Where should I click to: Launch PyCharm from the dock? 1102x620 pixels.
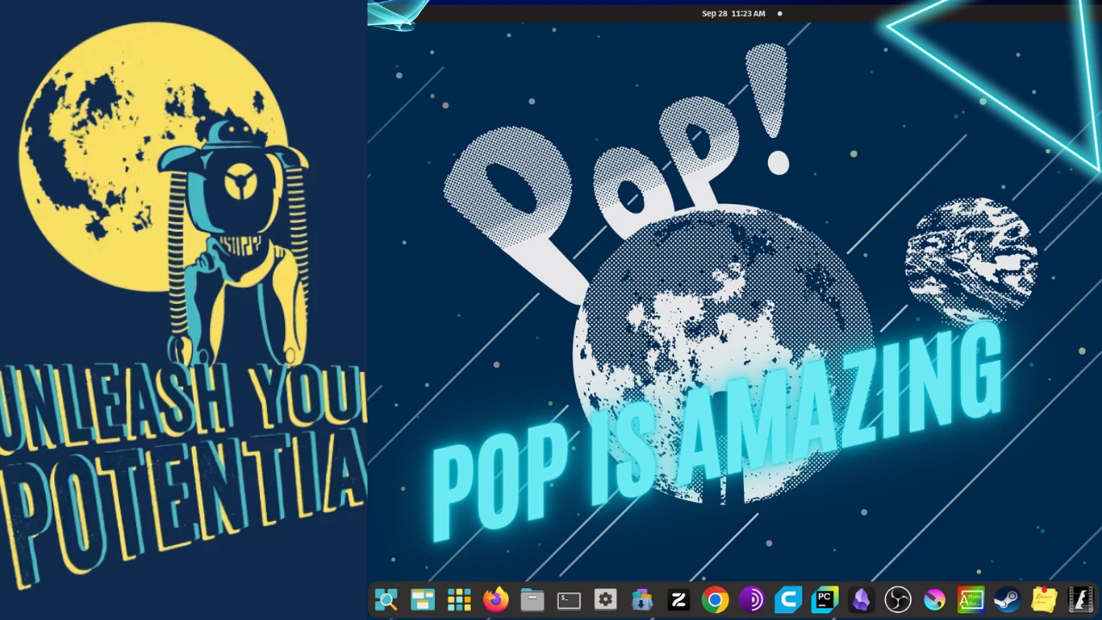tap(825, 600)
